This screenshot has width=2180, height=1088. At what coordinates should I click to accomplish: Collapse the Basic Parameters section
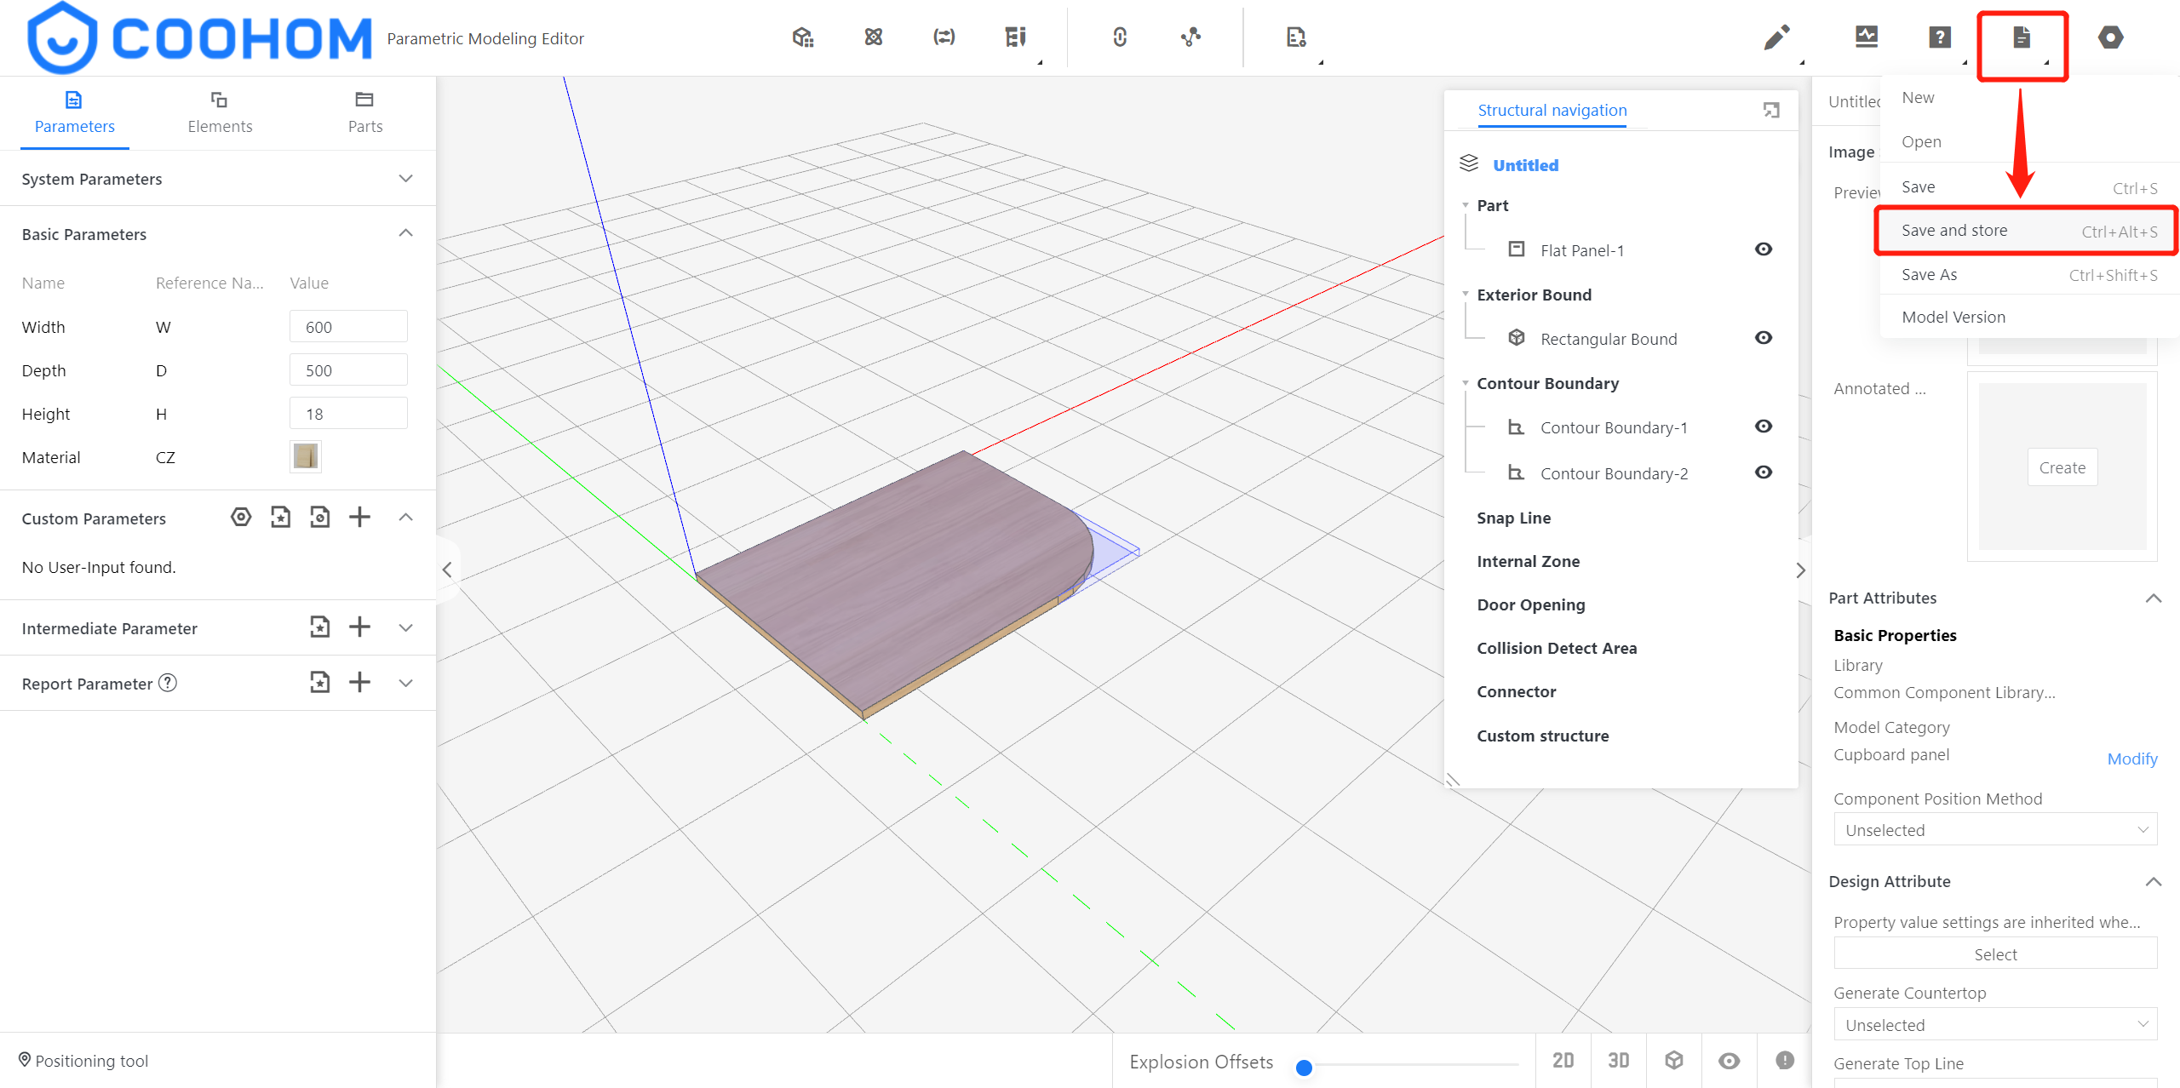405,233
